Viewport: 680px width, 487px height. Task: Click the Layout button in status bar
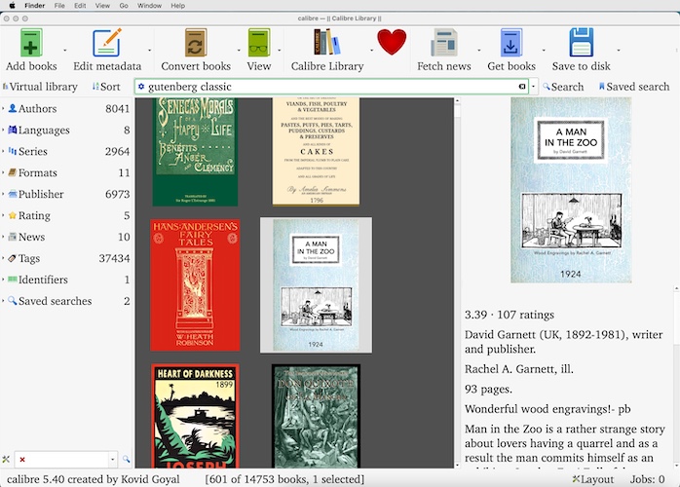(593, 479)
